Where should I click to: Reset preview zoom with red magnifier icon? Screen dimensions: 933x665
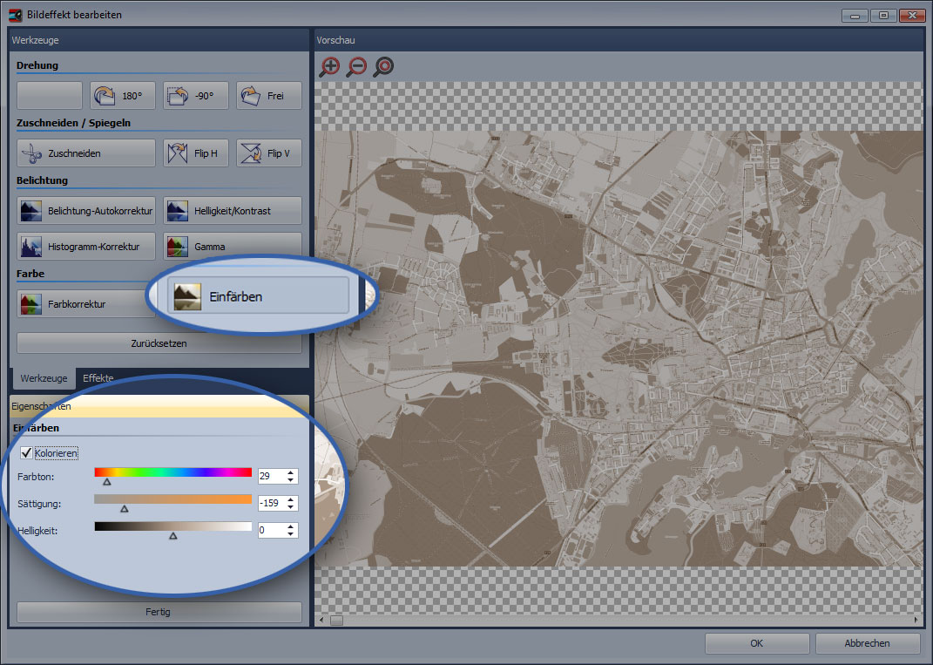(x=383, y=66)
